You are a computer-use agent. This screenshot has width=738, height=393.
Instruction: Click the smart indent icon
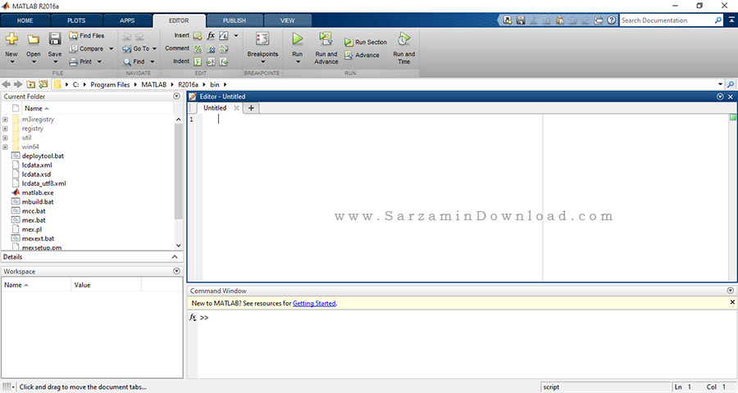click(x=198, y=61)
